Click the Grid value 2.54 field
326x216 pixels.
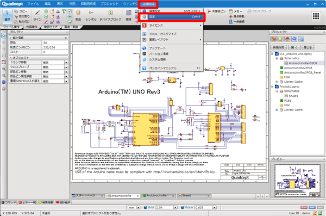point(164,207)
